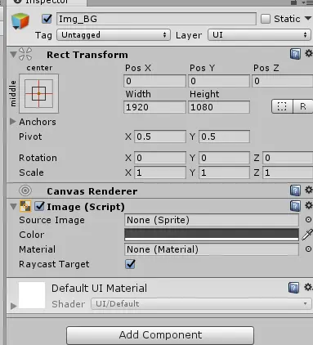Click the Rotation Z field
This screenshot has height=345, width=313.
[288, 158]
